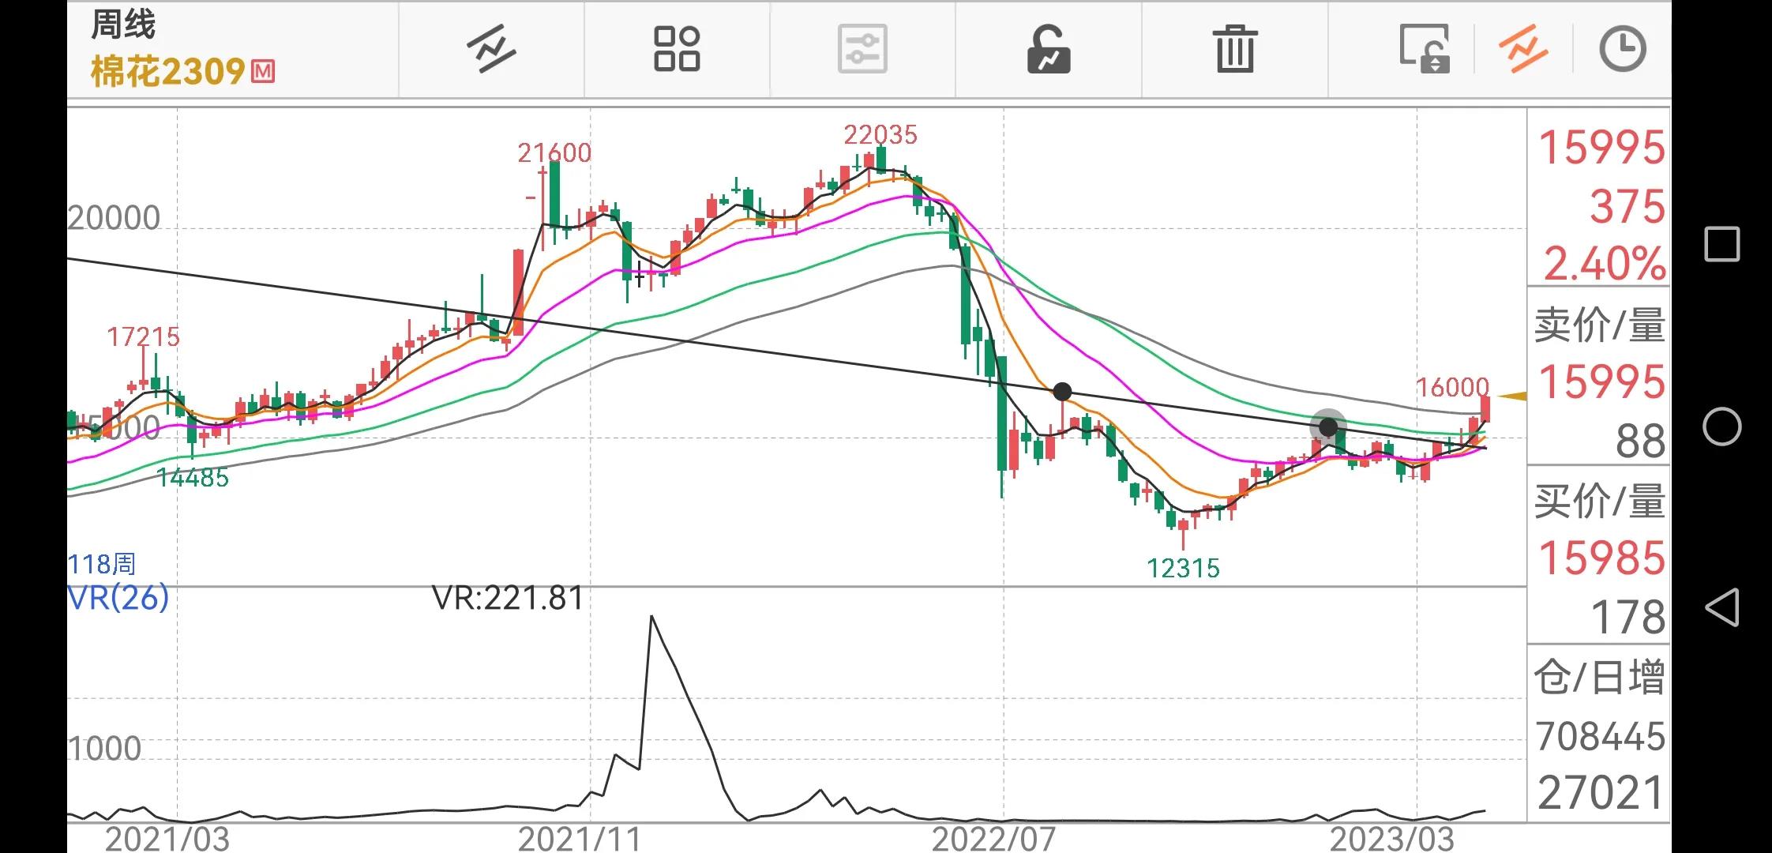Tap the 15995 latest price header
The width and height of the screenshot is (1772, 853).
coord(1601,148)
